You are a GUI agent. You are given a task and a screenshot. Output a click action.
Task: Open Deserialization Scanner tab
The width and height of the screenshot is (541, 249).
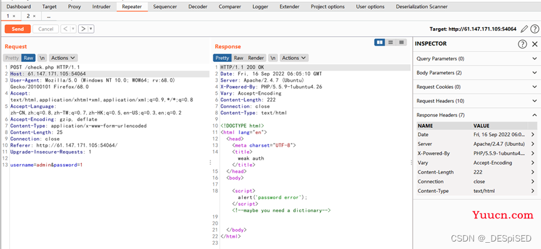pyautogui.click(x=422, y=6)
